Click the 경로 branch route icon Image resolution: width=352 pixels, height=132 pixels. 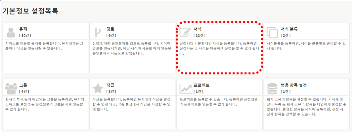[98, 32]
